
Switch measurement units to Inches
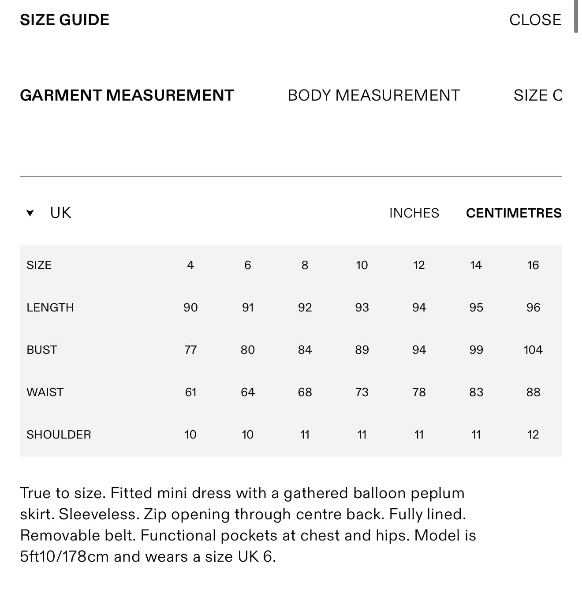click(x=414, y=213)
